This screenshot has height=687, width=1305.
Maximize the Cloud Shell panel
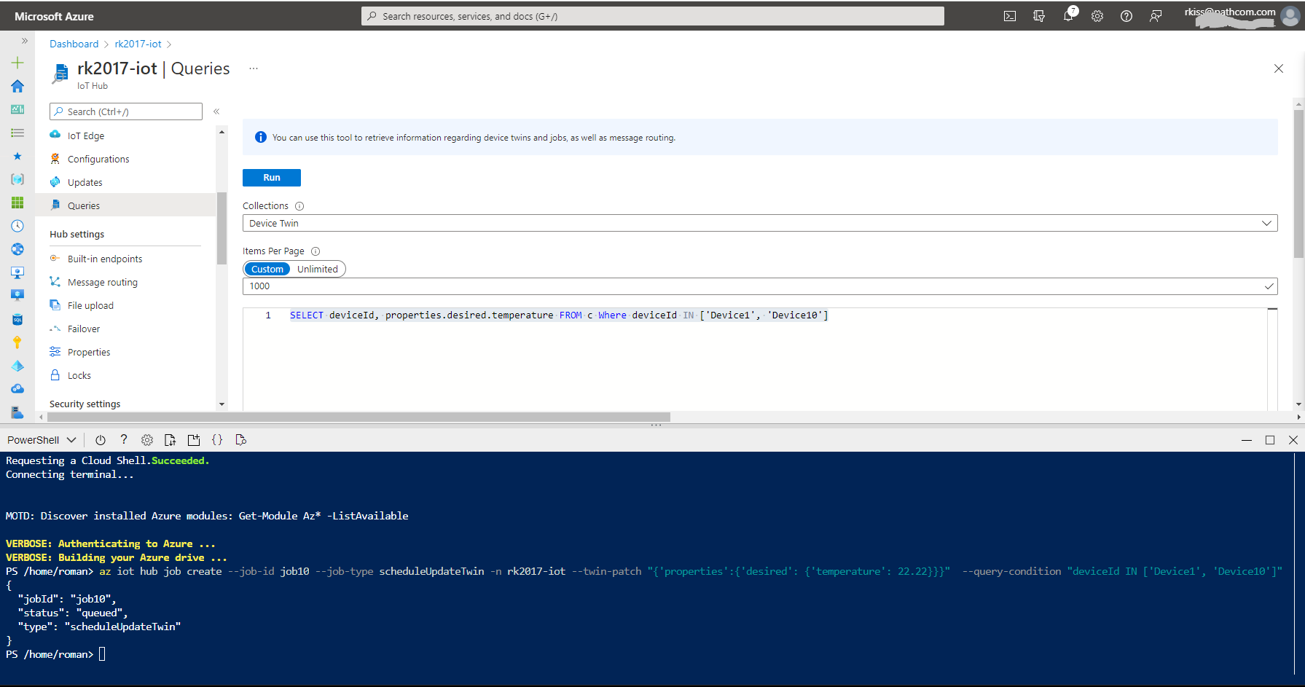[x=1270, y=440]
